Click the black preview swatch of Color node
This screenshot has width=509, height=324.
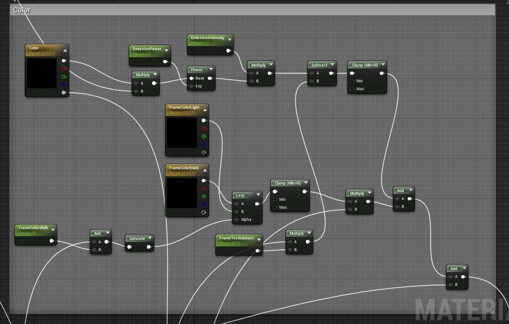pos(41,73)
